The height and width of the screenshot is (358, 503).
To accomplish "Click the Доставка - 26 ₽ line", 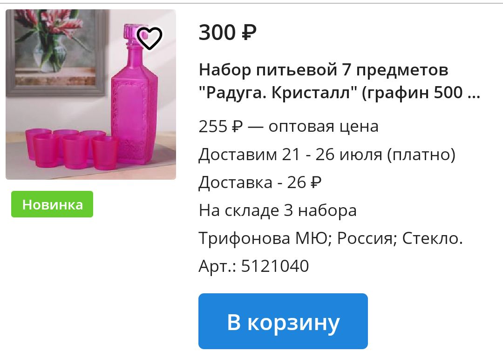I will tap(260, 182).
